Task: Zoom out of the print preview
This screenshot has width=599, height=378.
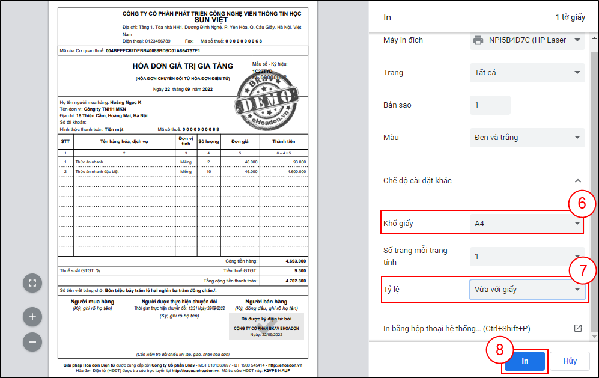Action: click(32, 342)
